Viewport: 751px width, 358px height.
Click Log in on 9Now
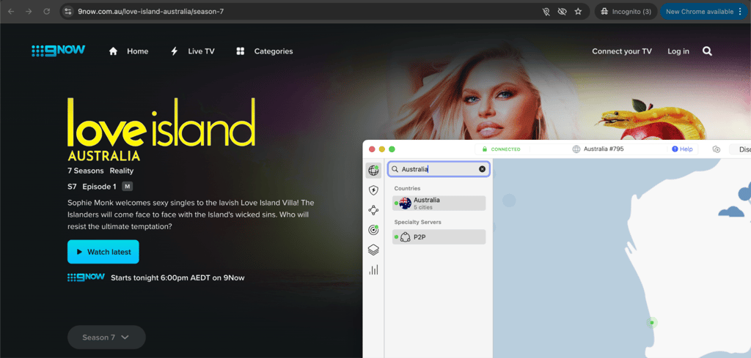coord(678,51)
